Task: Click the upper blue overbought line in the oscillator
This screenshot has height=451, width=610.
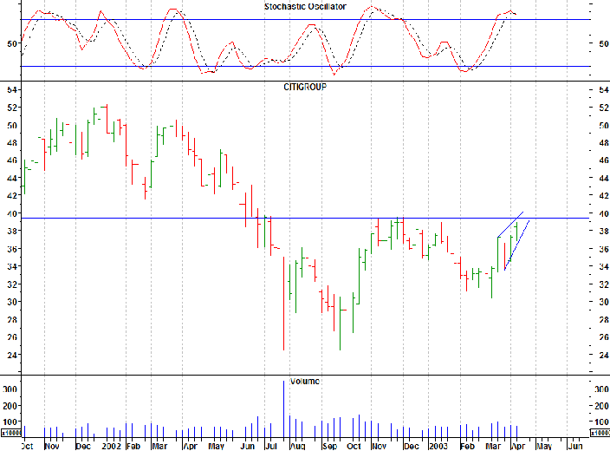Action: (306, 19)
